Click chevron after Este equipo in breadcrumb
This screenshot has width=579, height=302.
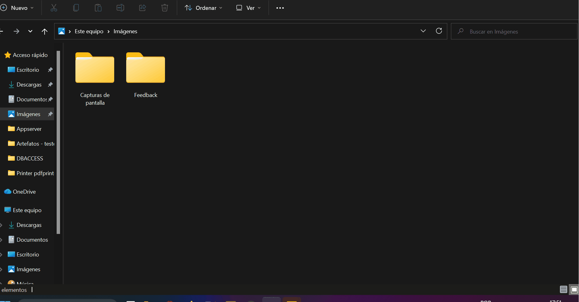coord(108,31)
